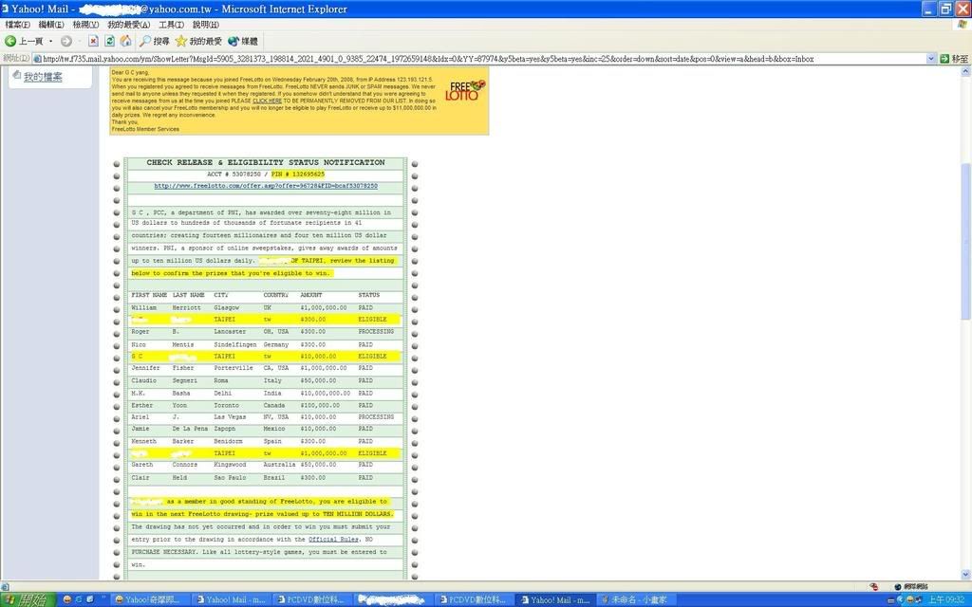Click the taskbar clock 上午 09:32
This screenshot has width=972, height=607.
(x=946, y=599)
